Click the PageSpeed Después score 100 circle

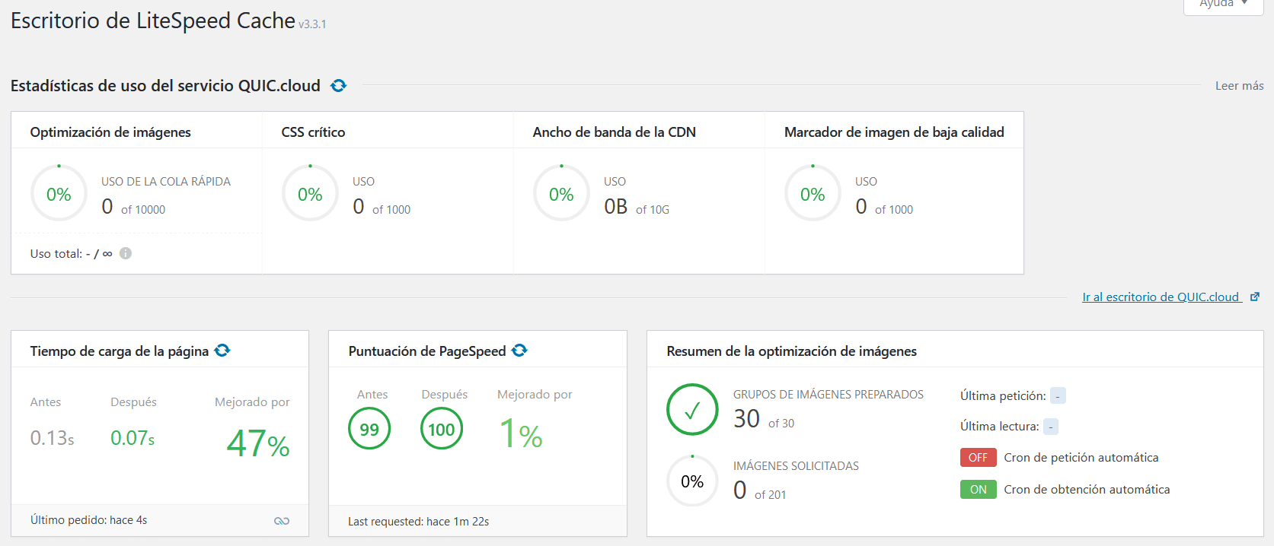[x=442, y=429]
